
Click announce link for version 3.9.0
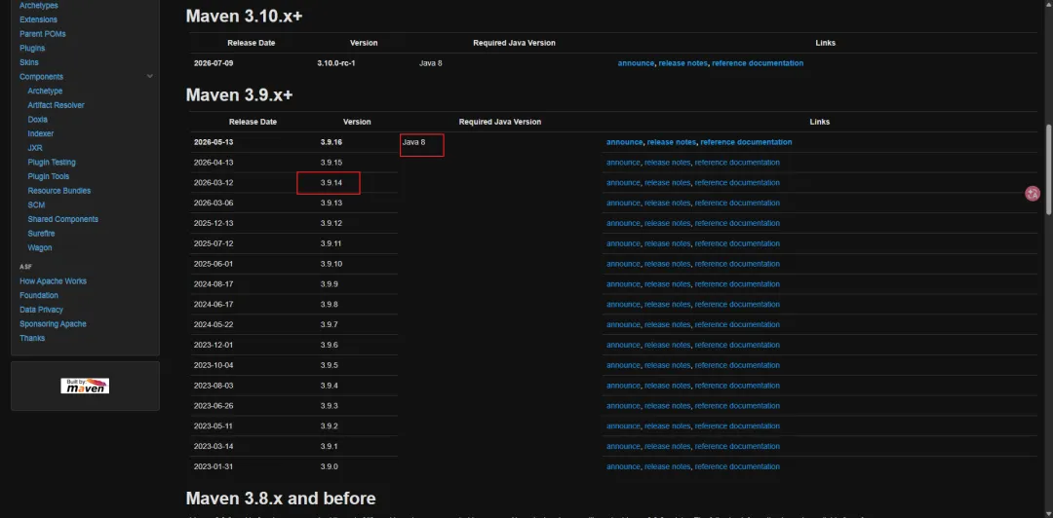coord(623,466)
